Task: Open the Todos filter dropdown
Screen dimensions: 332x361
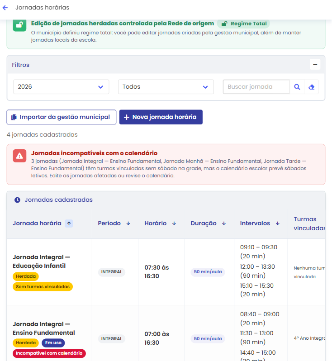Action: [166, 87]
